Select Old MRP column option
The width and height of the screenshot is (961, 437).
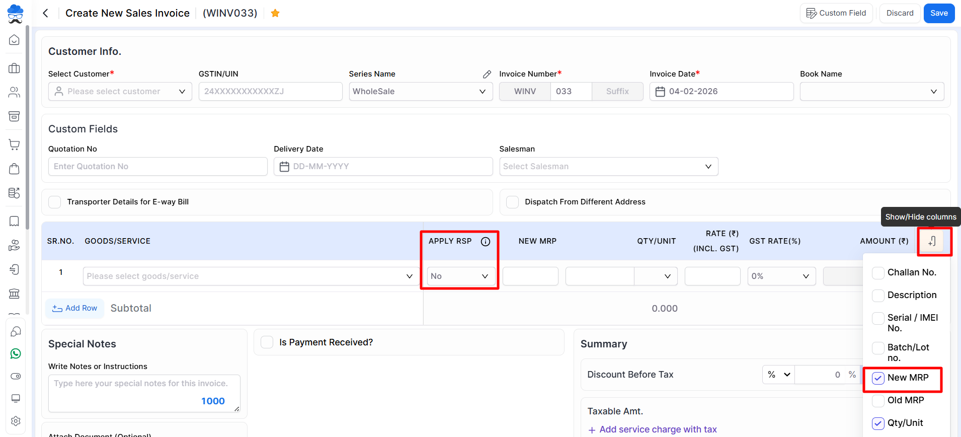[878, 401]
